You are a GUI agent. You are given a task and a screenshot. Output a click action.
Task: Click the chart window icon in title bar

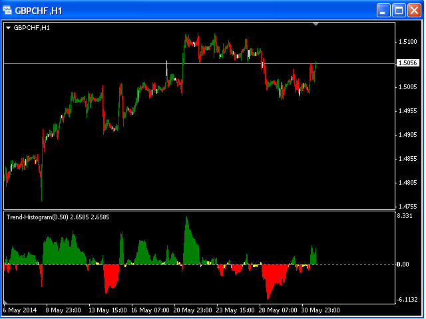pyautogui.click(x=7, y=11)
